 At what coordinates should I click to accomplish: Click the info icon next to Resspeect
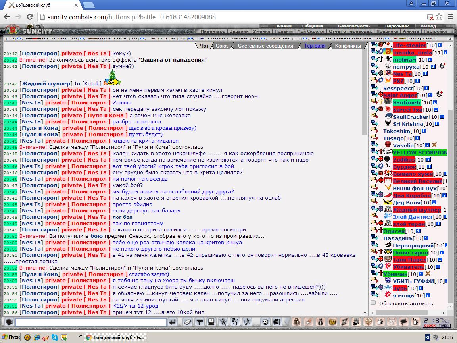[427, 88]
